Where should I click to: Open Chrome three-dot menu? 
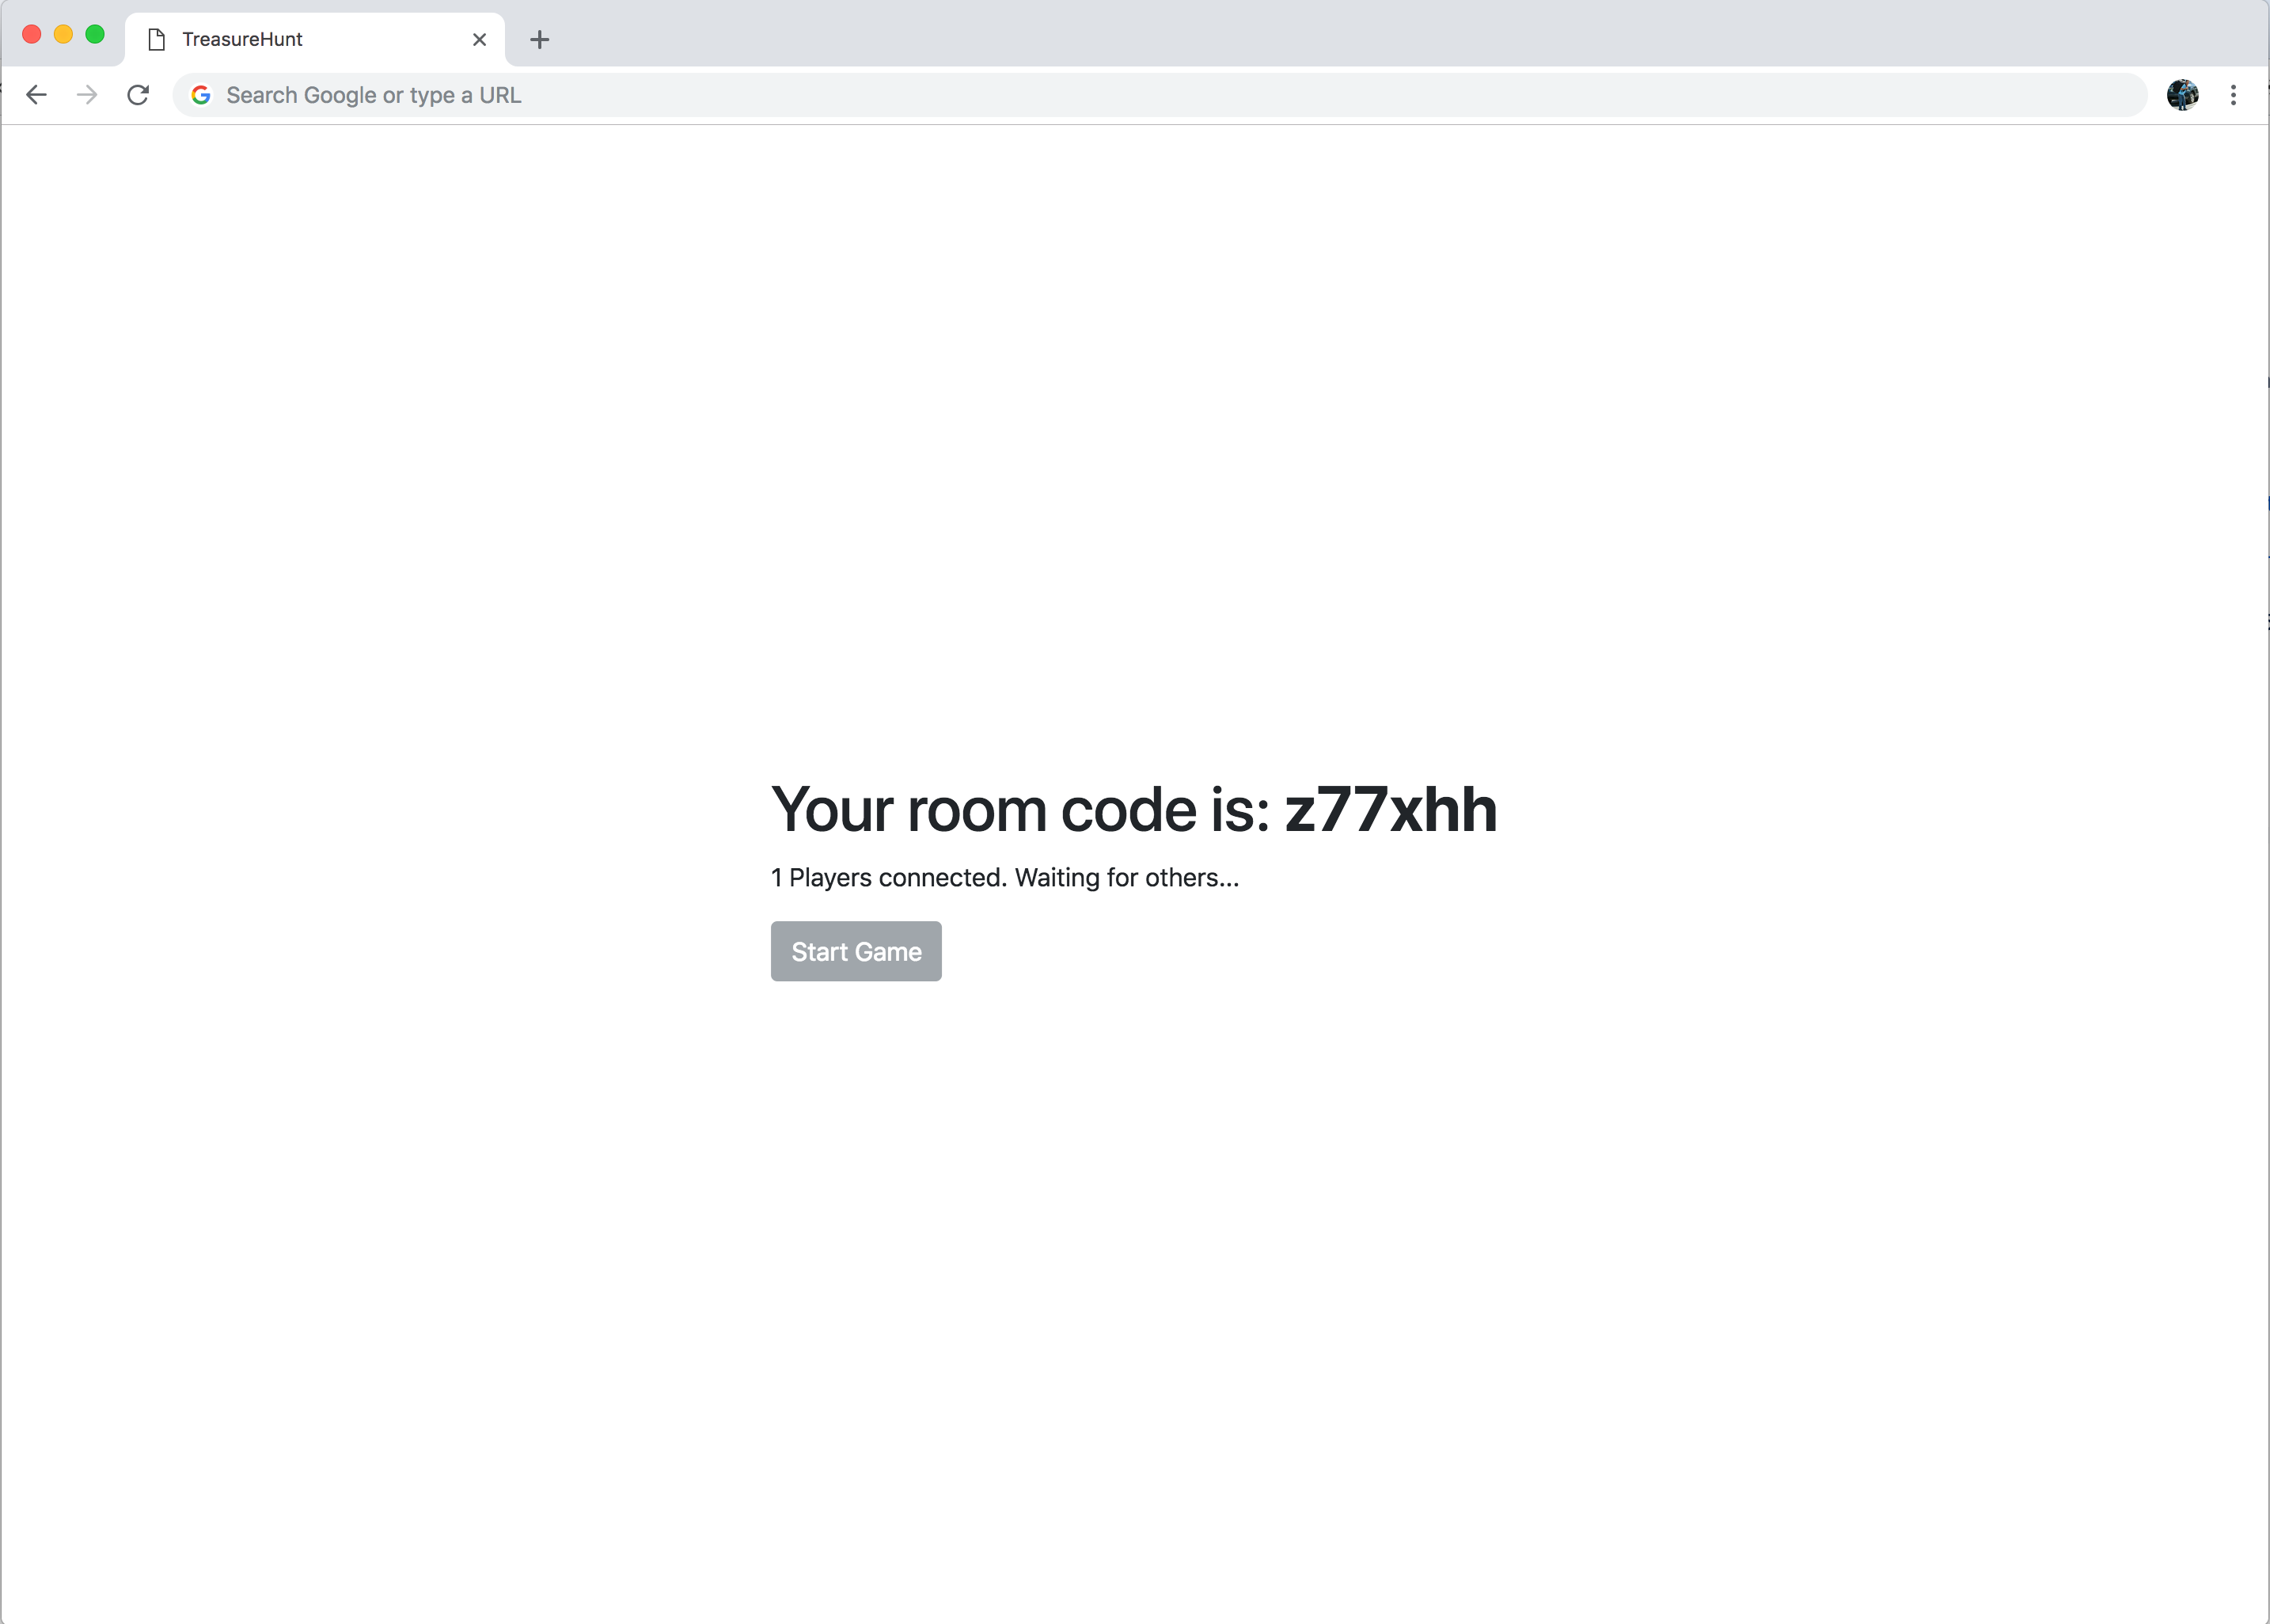point(2233,95)
